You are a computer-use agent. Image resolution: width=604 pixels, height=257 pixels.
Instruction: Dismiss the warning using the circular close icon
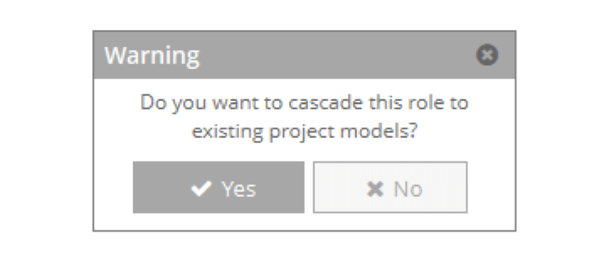[x=487, y=55]
